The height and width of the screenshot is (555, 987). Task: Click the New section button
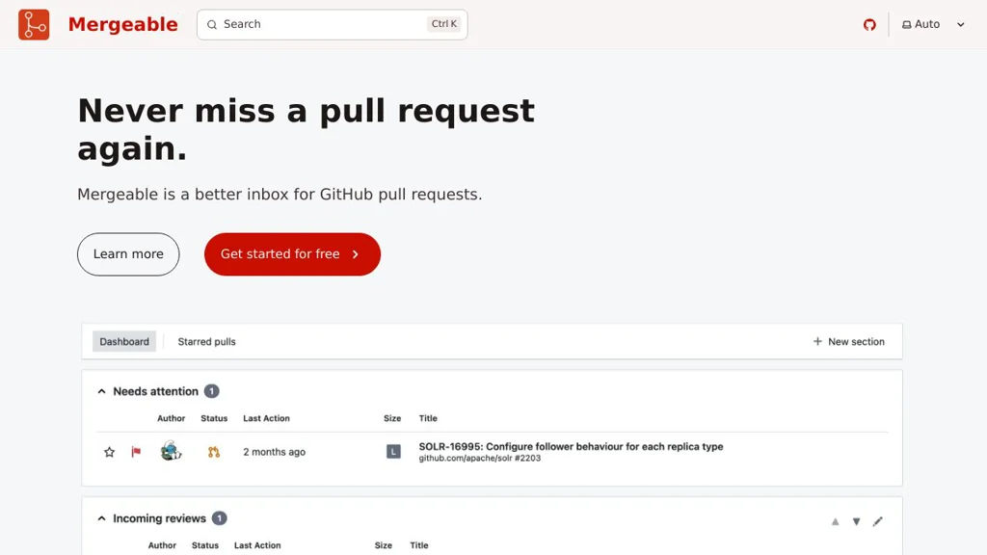pyautogui.click(x=848, y=342)
